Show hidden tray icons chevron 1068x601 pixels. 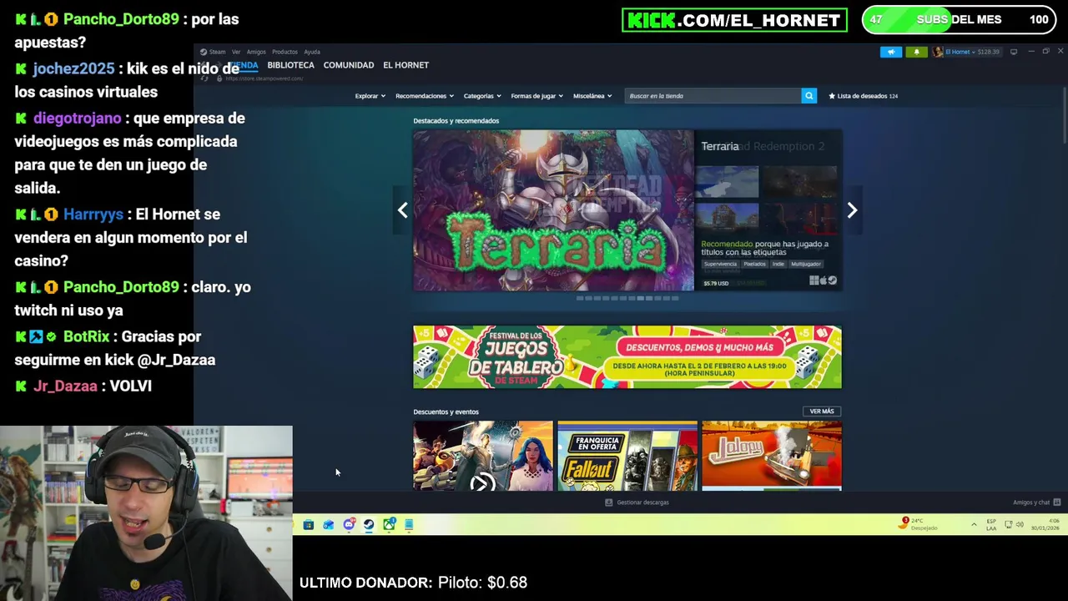click(974, 524)
